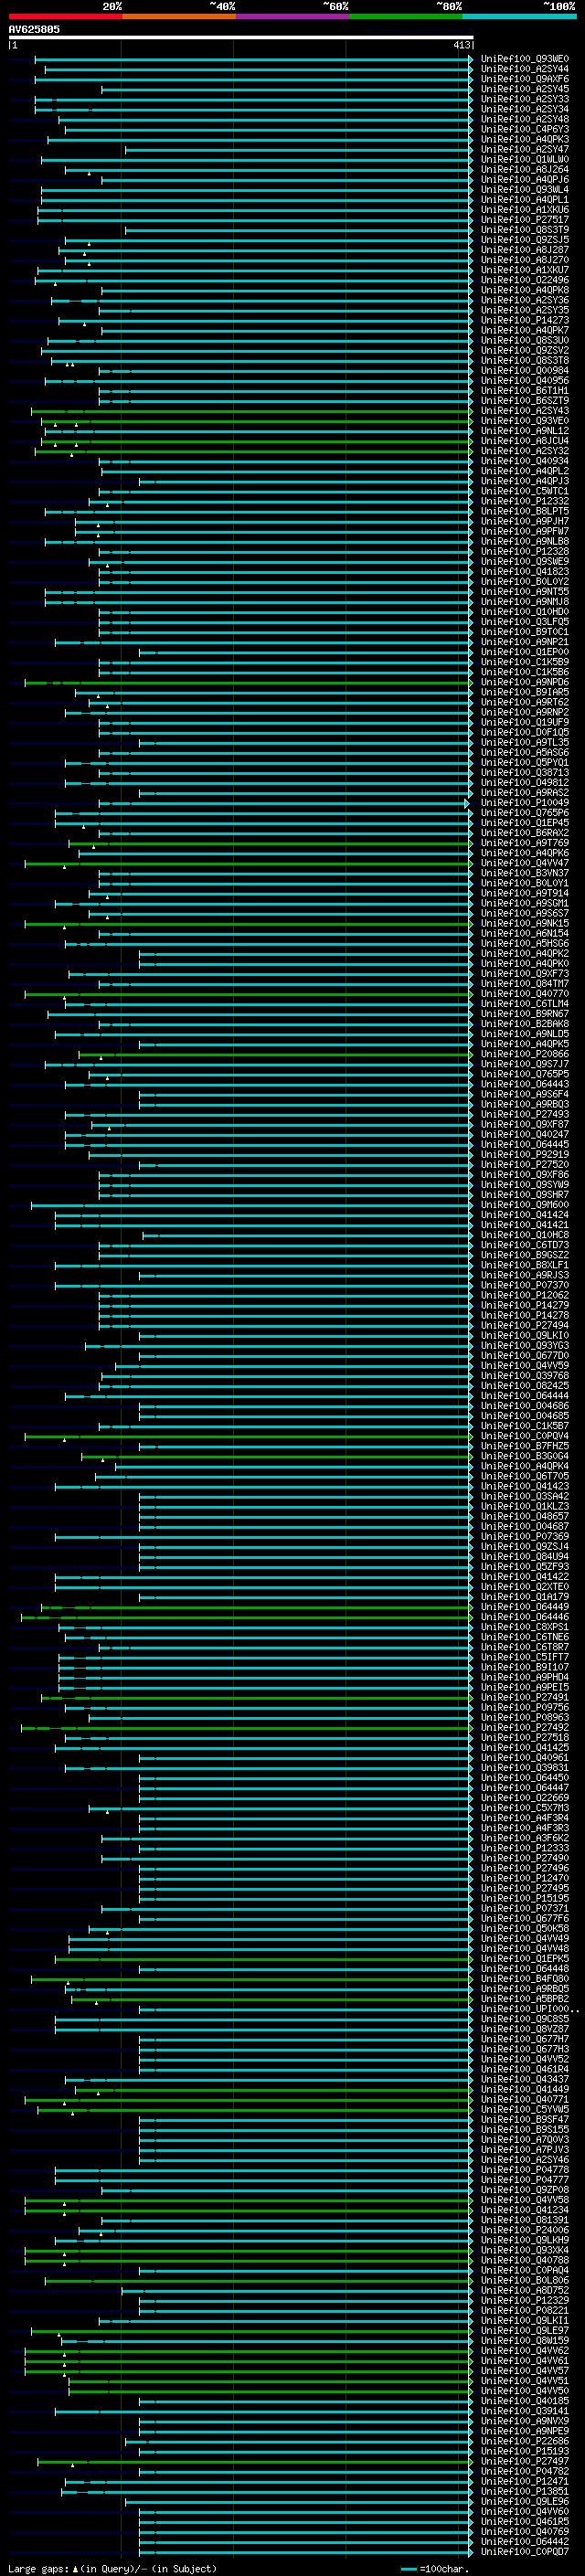Click the white query sequence bar
The image size is (585, 2576).
pyautogui.click(x=241, y=38)
